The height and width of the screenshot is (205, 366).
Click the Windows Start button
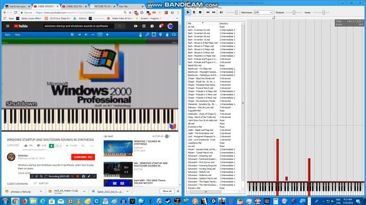pos(5,201)
